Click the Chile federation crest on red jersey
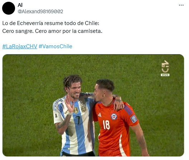This screenshot has height=160, width=189. (x=114, y=116)
